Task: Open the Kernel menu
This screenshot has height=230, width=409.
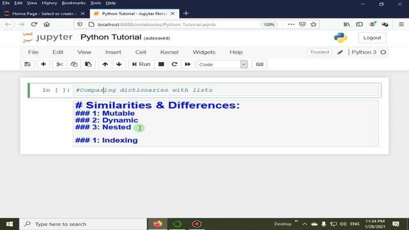Action: click(169, 52)
